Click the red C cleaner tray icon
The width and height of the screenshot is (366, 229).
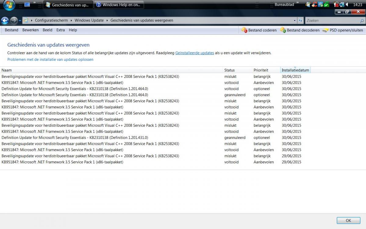tap(314, 5)
